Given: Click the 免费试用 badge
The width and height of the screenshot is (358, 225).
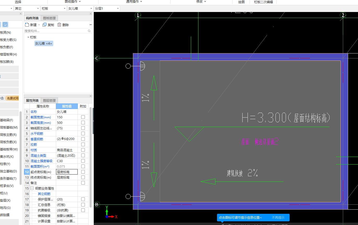Looking at the screenshot, I should pos(12,98).
